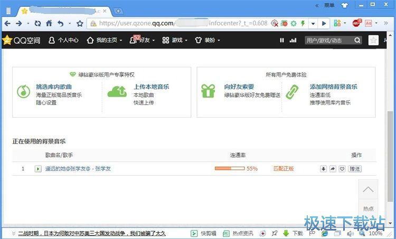
Task: Share the song with the share arrow icon
Action: pos(333,169)
